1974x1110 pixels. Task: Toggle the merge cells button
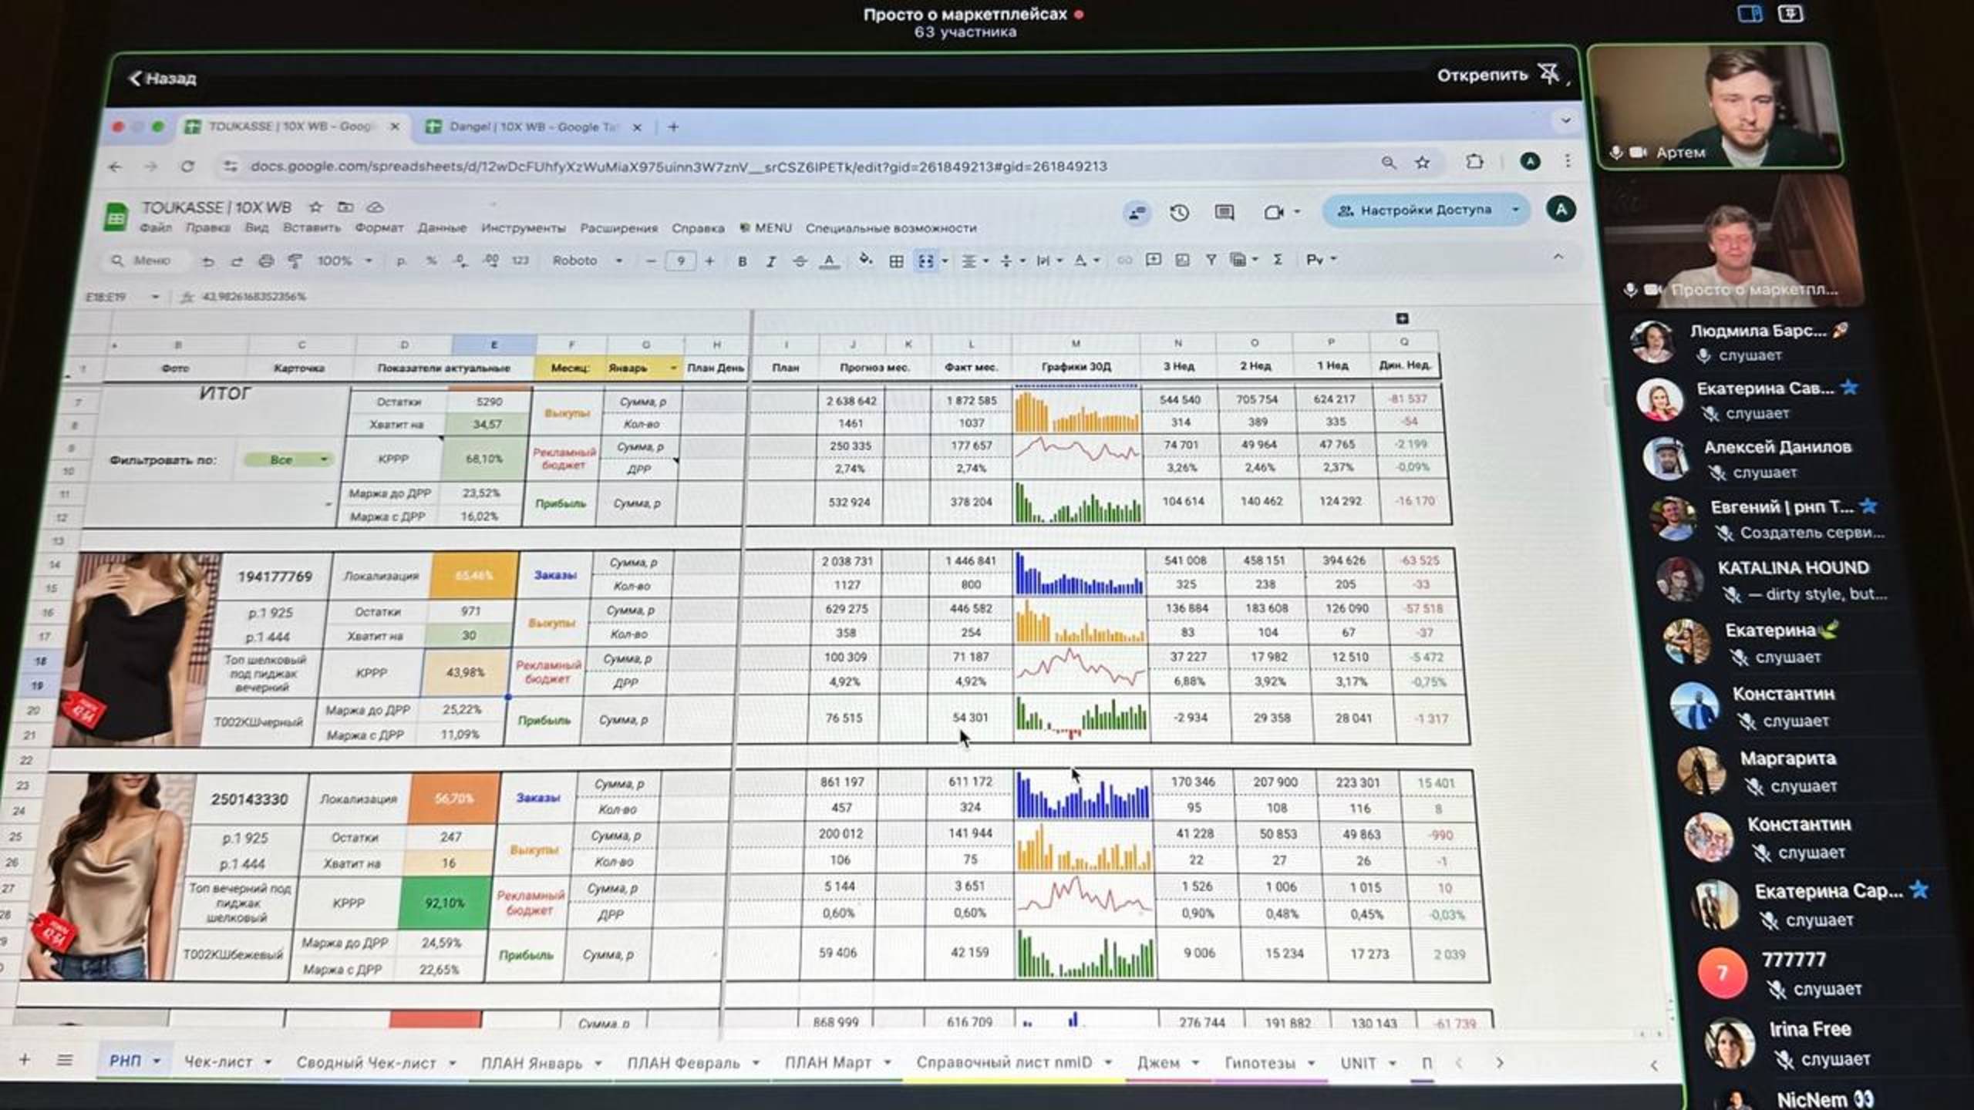(x=926, y=261)
